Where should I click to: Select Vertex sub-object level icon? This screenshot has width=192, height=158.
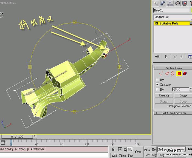coord(161,73)
